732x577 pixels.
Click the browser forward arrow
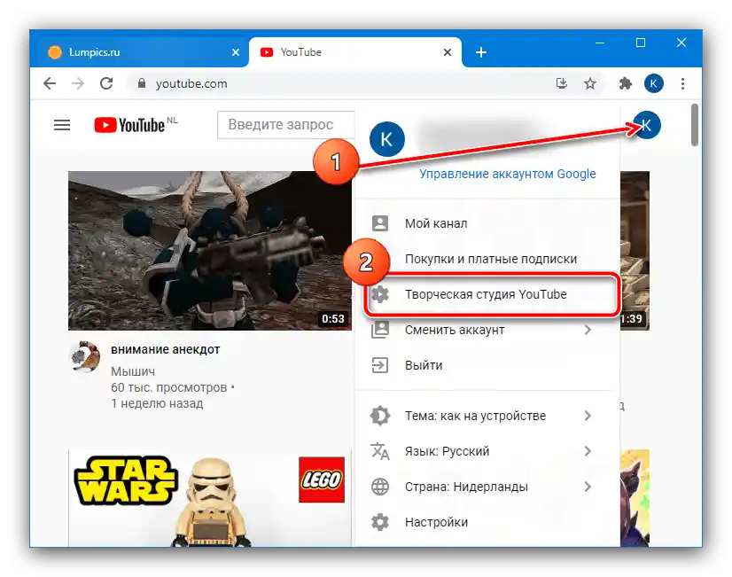[x=78, y=83]
